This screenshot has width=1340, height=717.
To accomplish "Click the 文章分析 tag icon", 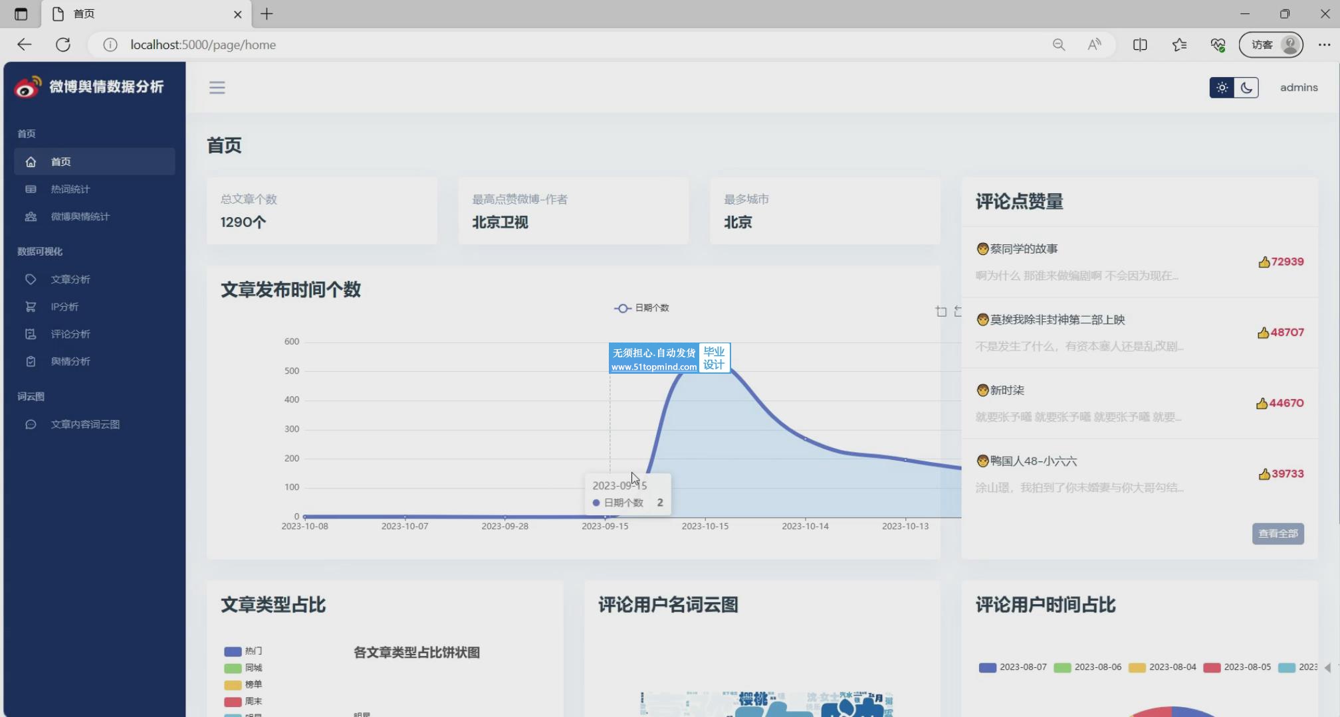I will 31,279.
